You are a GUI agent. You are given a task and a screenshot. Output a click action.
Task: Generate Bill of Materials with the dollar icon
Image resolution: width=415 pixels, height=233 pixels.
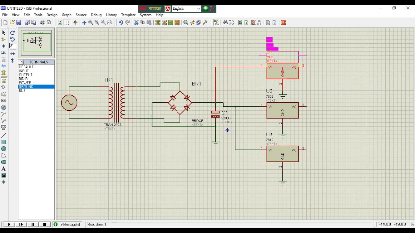click(x=268, y=23)
